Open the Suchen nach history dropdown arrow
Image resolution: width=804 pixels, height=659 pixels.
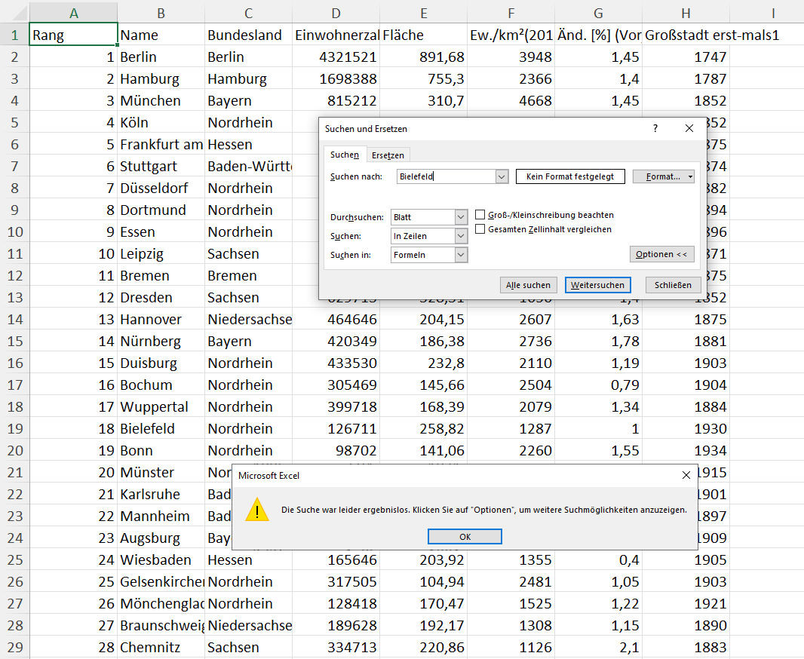pyautogui.click(x=502, y=176)
